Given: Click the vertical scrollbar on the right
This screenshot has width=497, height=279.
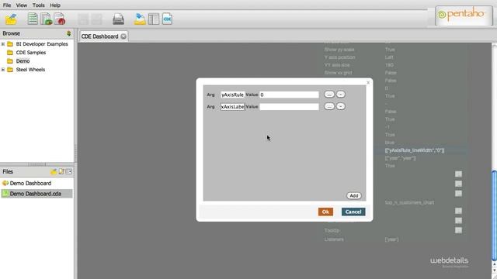Looking at the screenshot, I should click(494, 215).
